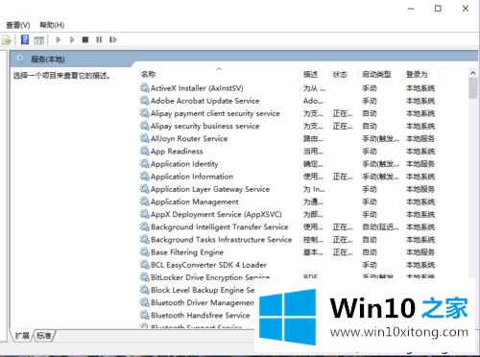Viewport: 480px width, 357px height.
Task: Click the blue help question-mark toolbar icon
Action: 25,39
